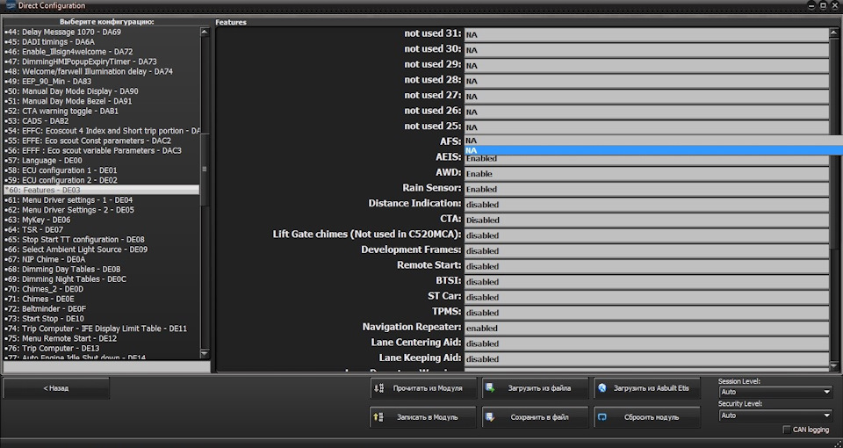
Task: Click Загрузить из файла button
Action: [535, 387]
